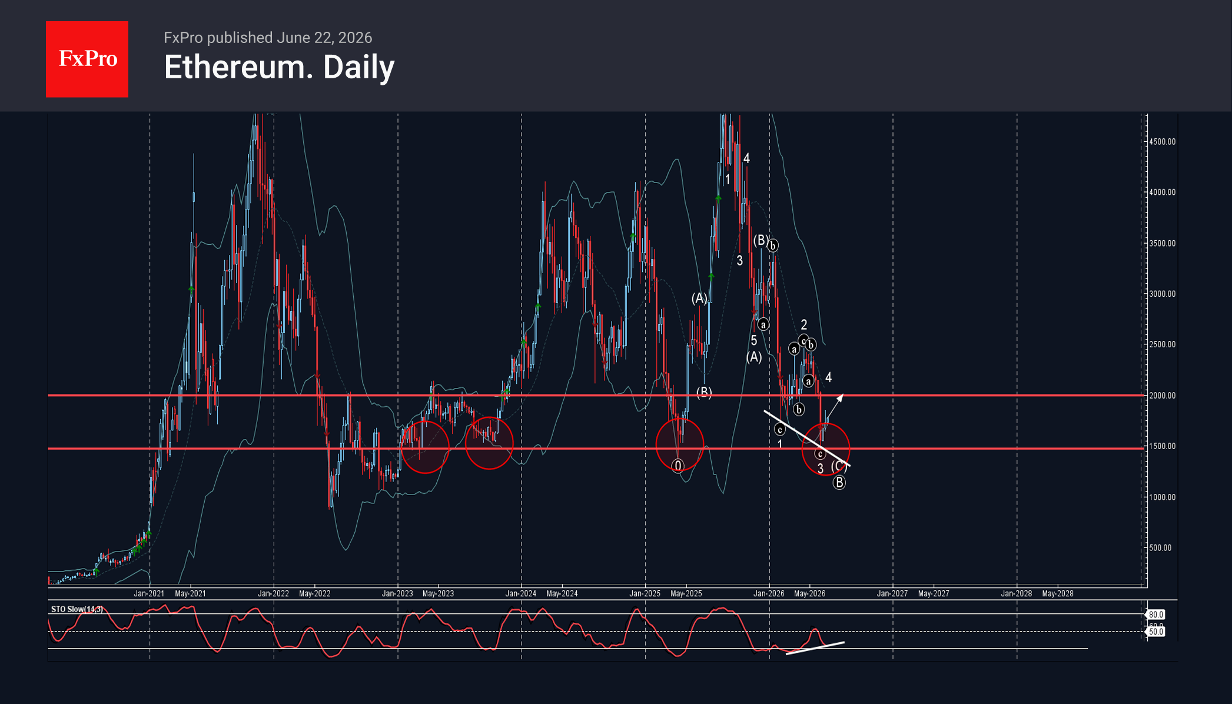
Task: Select the May-2026 date label
Action: pyautogui.click(x=810, y=593)
